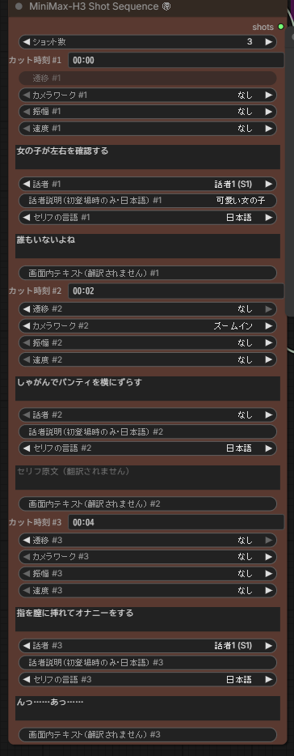Step back カメラワーク #2 with left arrow
The image size is (294, 756).
pyautogui.click(x=27, y=326)
